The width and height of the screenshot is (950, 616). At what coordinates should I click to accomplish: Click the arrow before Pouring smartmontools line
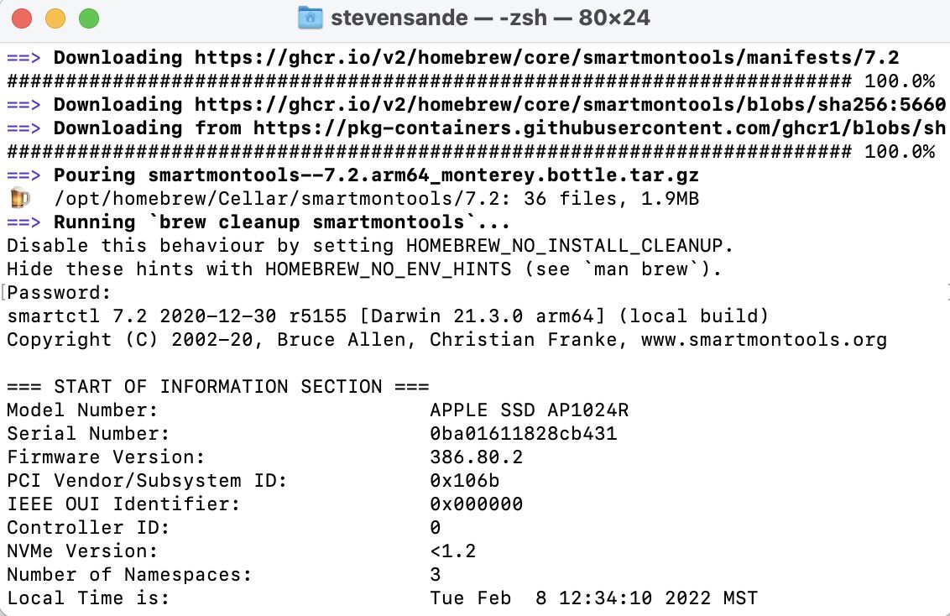click(24, 175)
